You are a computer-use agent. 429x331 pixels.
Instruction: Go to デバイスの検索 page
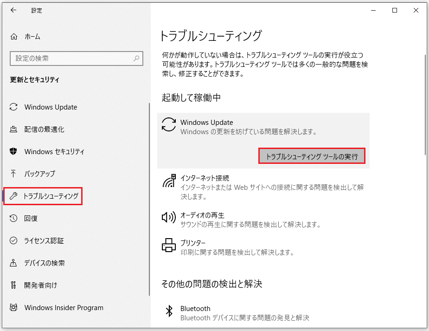(x=44, y=263)
